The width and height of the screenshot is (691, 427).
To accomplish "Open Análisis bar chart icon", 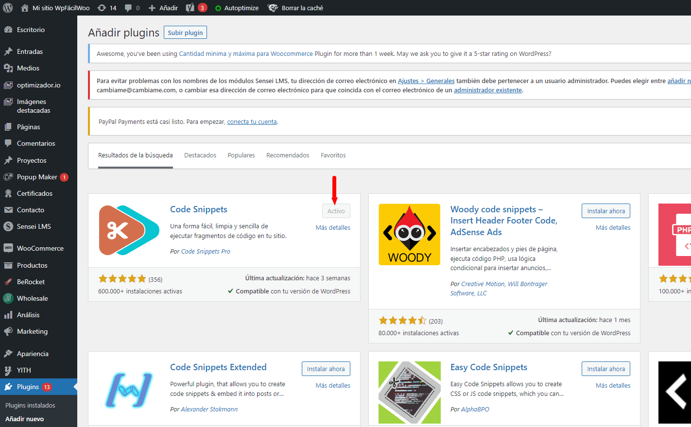I will (x=8, y=315).
